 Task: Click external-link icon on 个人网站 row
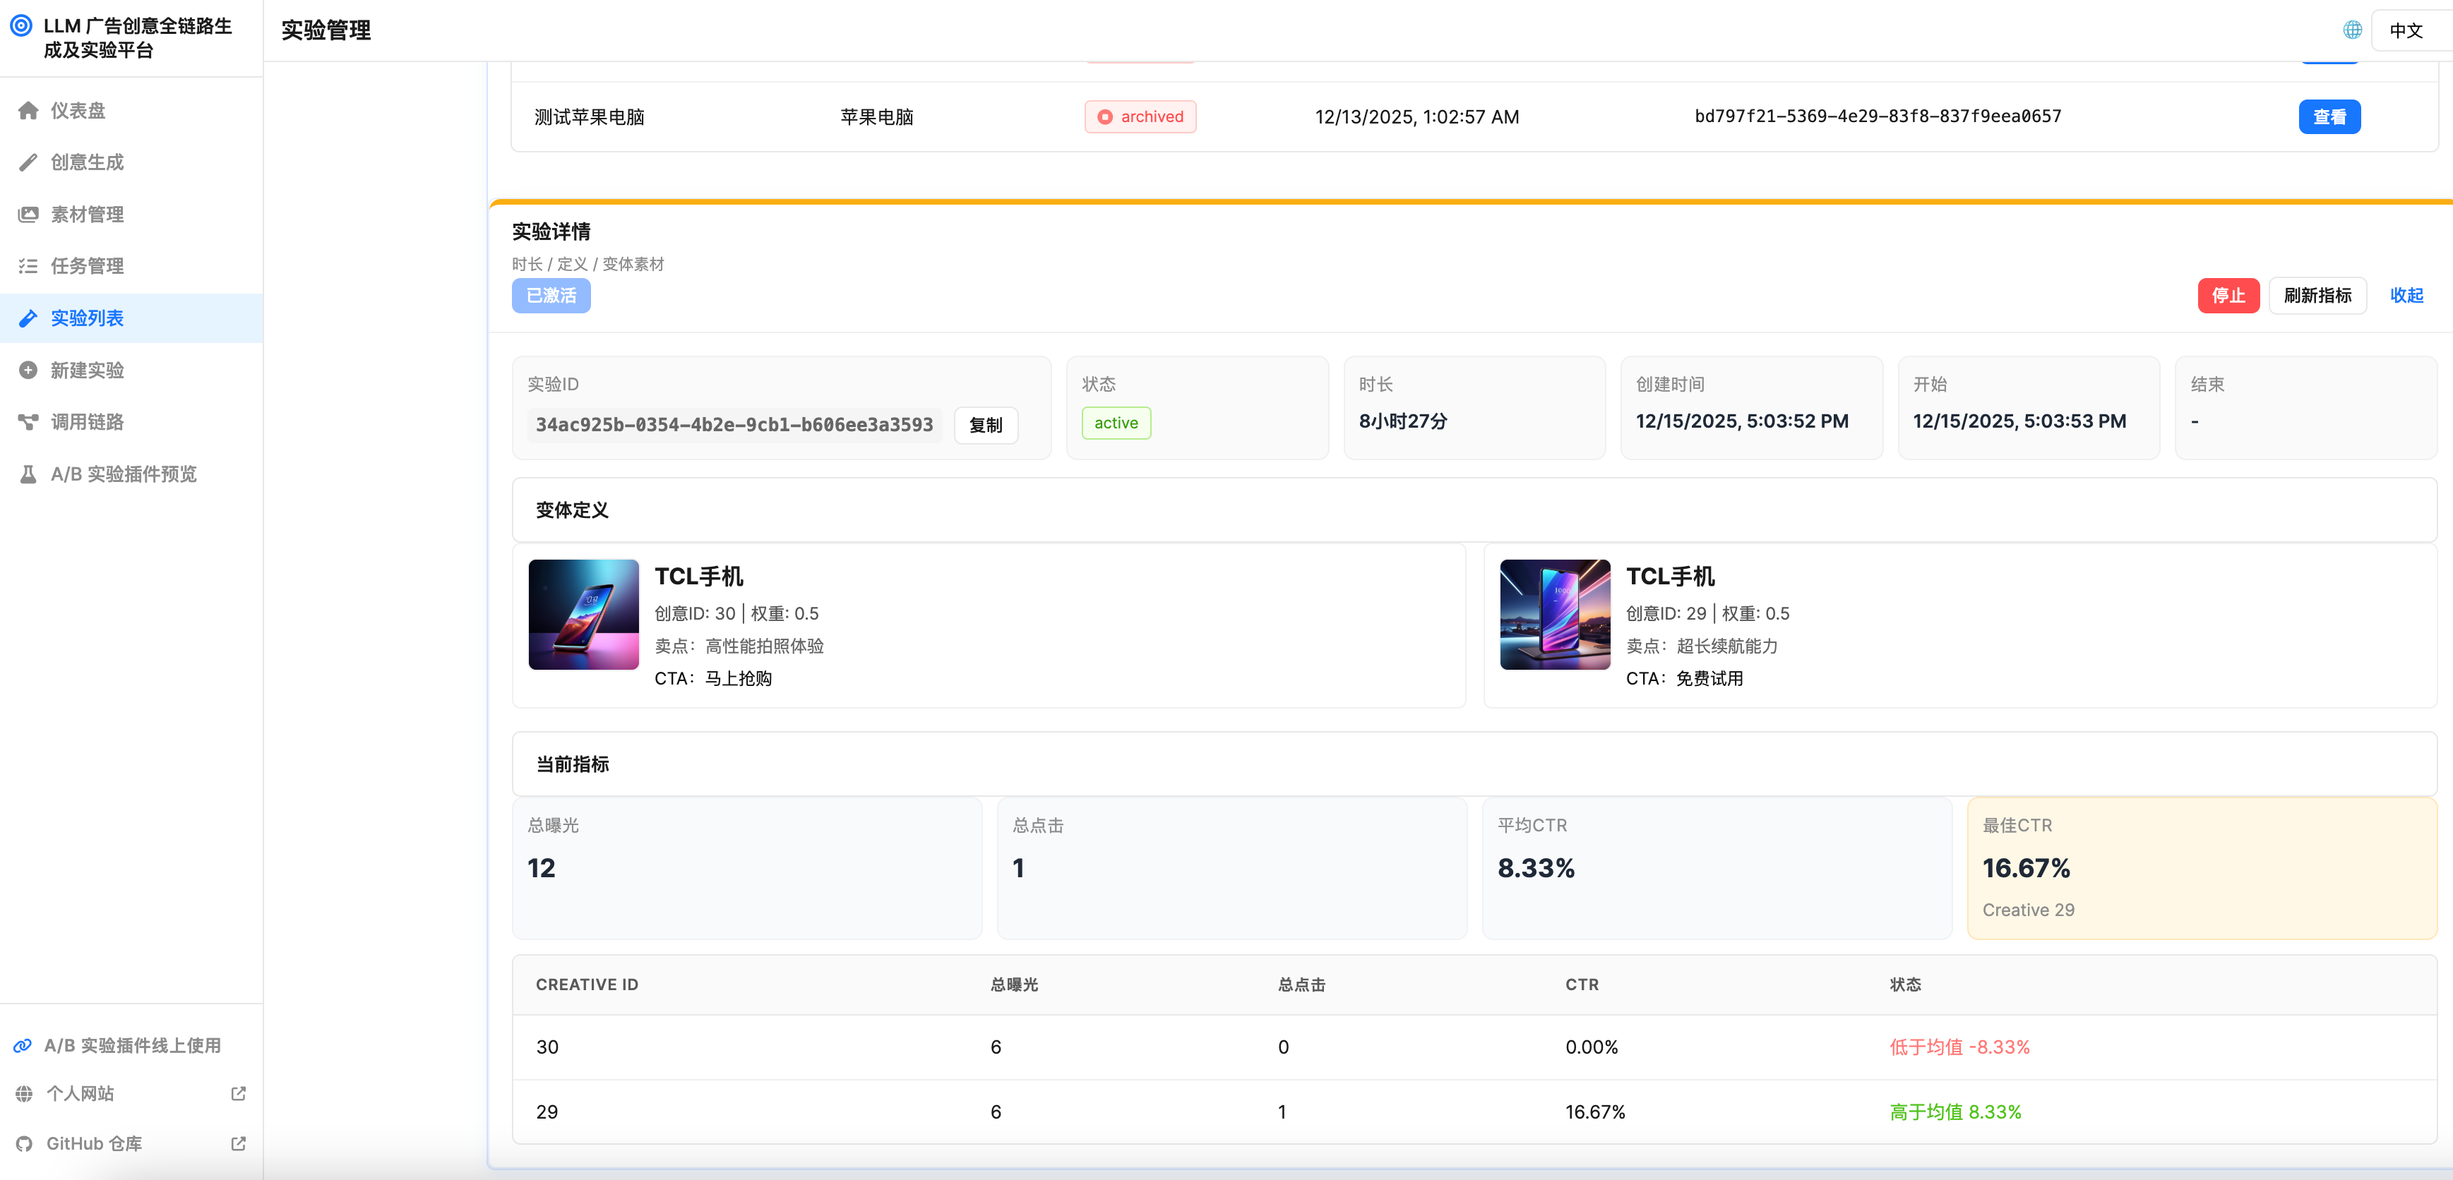[x=239, y=1093]
